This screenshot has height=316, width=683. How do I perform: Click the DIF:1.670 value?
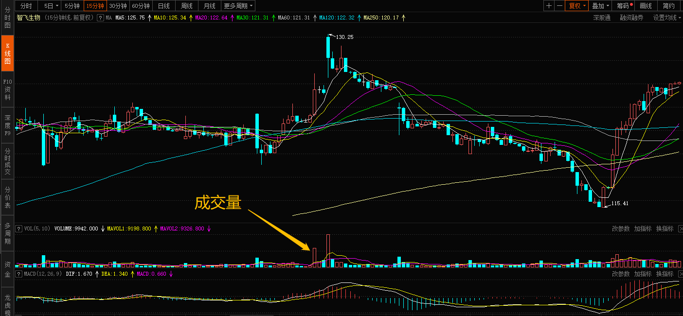pyautogui.click(x=79, y=274)
